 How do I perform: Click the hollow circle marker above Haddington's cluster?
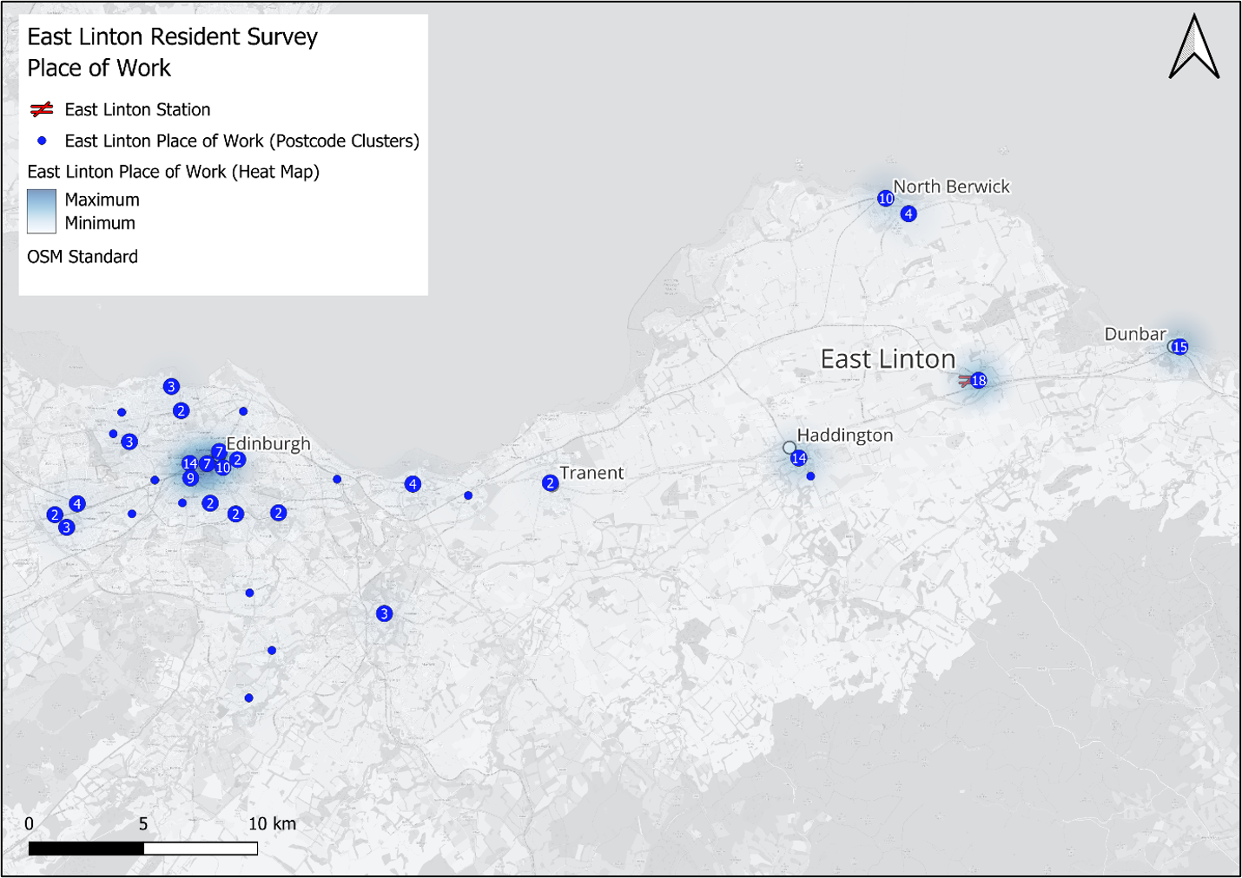tap(789, 448)
